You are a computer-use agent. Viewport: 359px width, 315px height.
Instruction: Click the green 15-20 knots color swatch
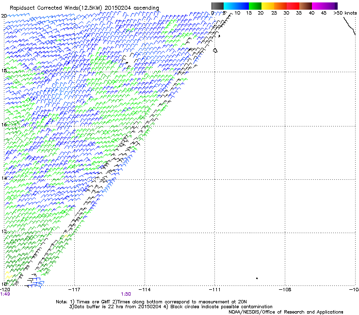(255, 6)
